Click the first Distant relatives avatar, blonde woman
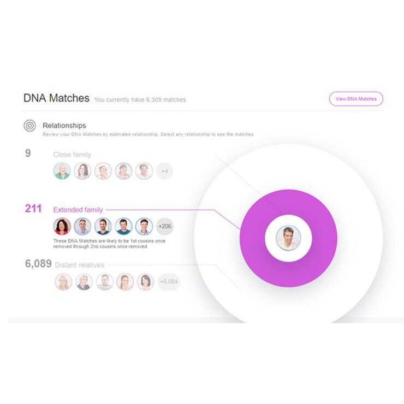 (63, 282)
